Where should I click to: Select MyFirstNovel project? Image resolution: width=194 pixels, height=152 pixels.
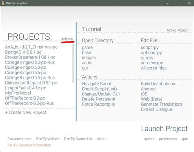(18, 93)
